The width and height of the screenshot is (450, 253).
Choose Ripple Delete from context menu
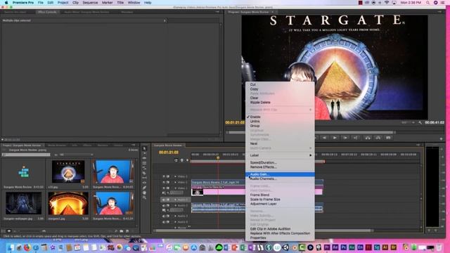coord(260,103)
